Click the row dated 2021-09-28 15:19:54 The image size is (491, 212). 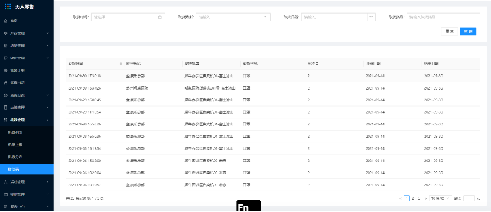click(x=273, y=148)
